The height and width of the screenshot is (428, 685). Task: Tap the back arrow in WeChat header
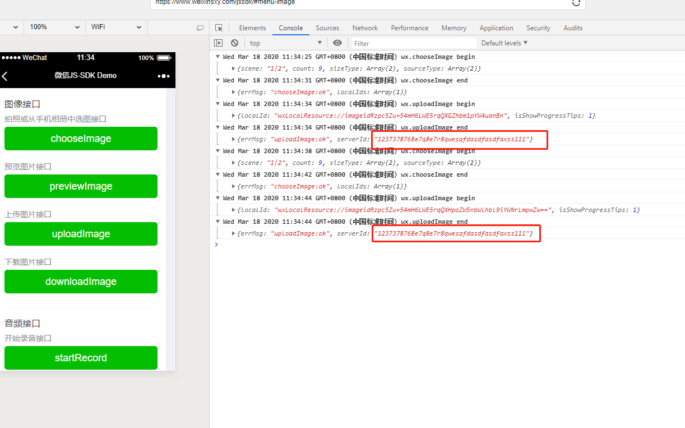[5, 76]
